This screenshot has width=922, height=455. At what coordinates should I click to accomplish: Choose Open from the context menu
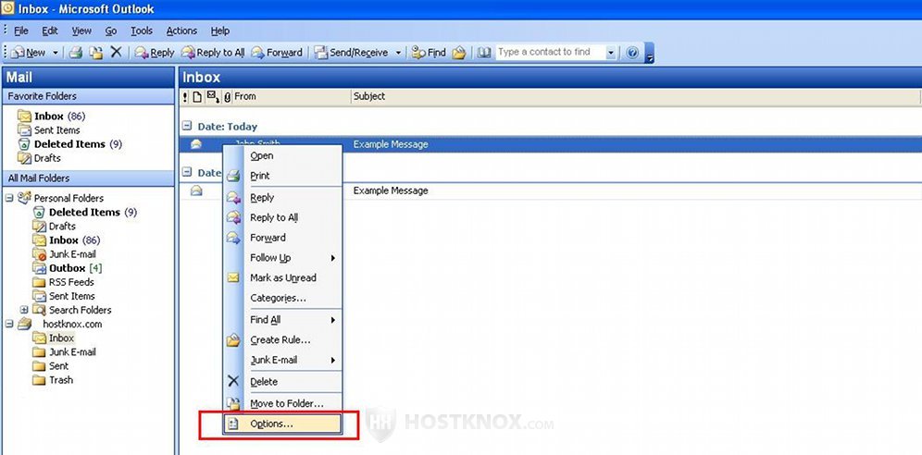point(283,155)
